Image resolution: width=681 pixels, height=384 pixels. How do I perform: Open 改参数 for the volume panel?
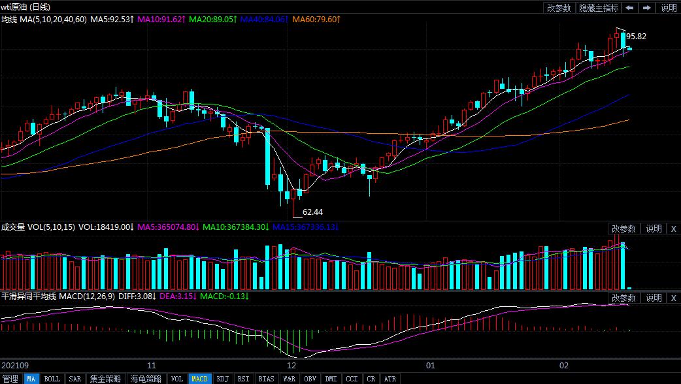(623, 229)
